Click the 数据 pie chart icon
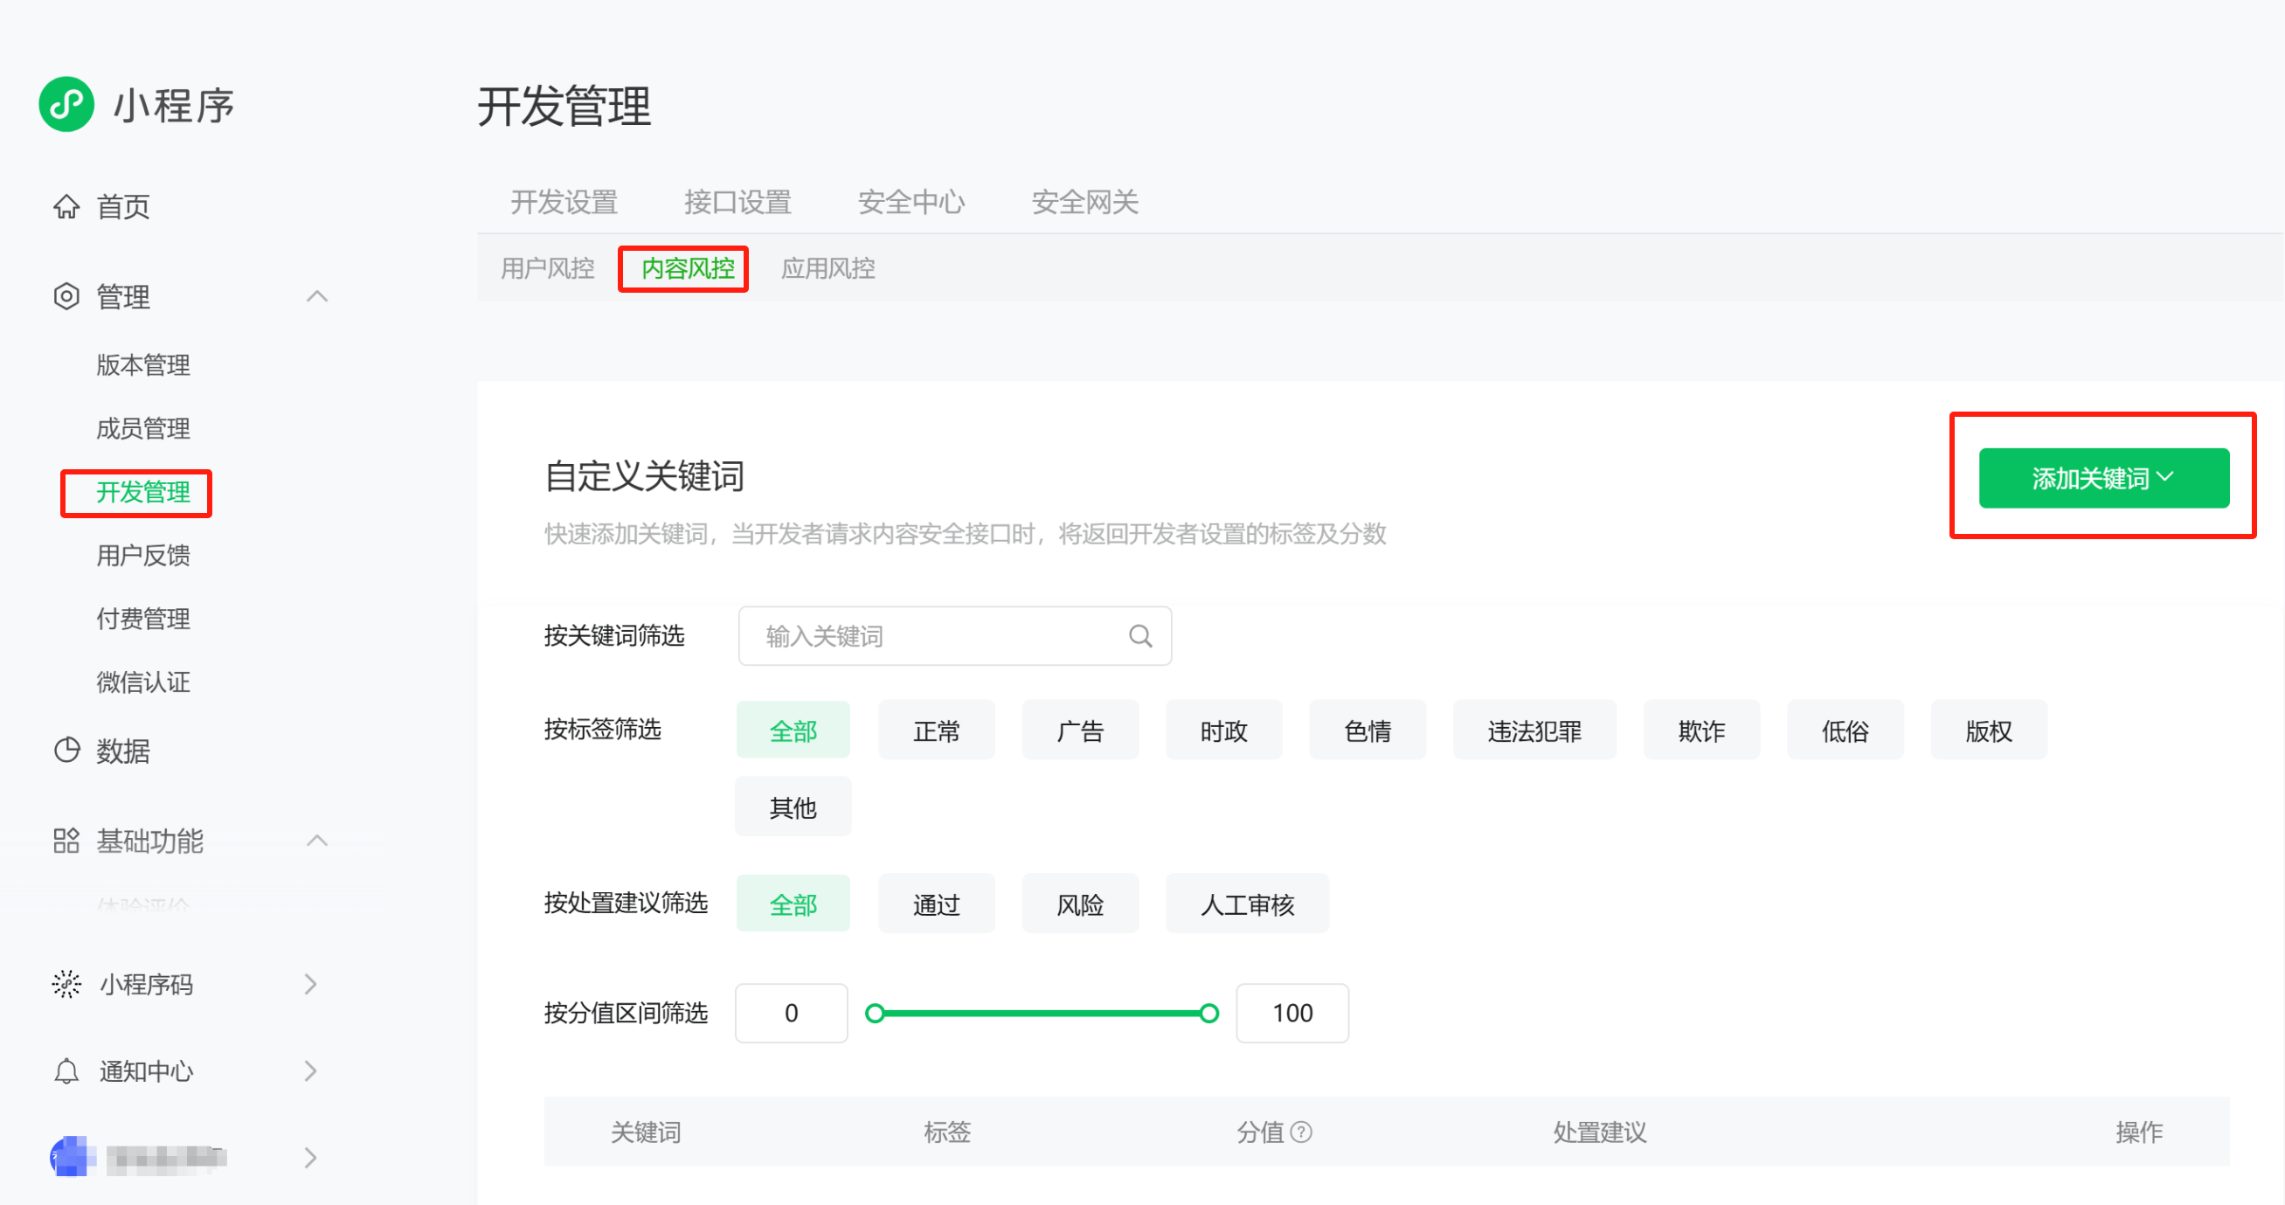 [66, 751]
